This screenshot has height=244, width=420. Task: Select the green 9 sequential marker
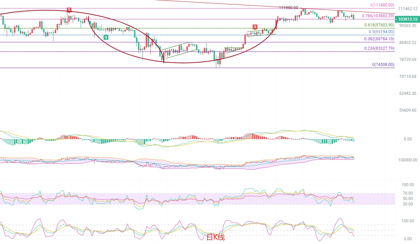click(x=106, y=37)
